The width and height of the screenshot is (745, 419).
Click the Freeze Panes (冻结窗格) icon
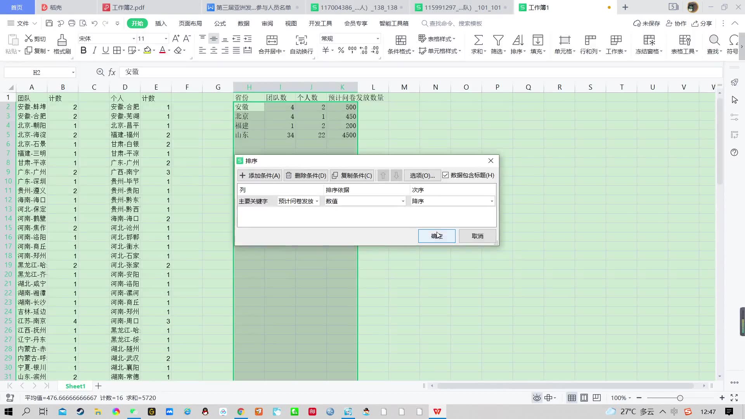click(x=649, y=40)
